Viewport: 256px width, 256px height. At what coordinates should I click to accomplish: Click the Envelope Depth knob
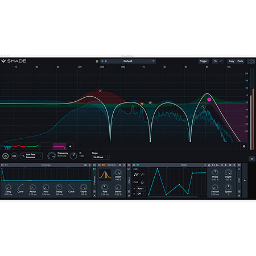tap(84, 187)
